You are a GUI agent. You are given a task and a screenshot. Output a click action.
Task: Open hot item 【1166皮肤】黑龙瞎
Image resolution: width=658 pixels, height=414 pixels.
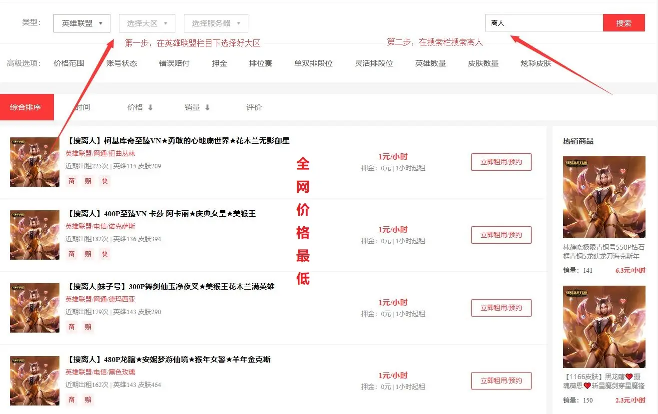604,381
